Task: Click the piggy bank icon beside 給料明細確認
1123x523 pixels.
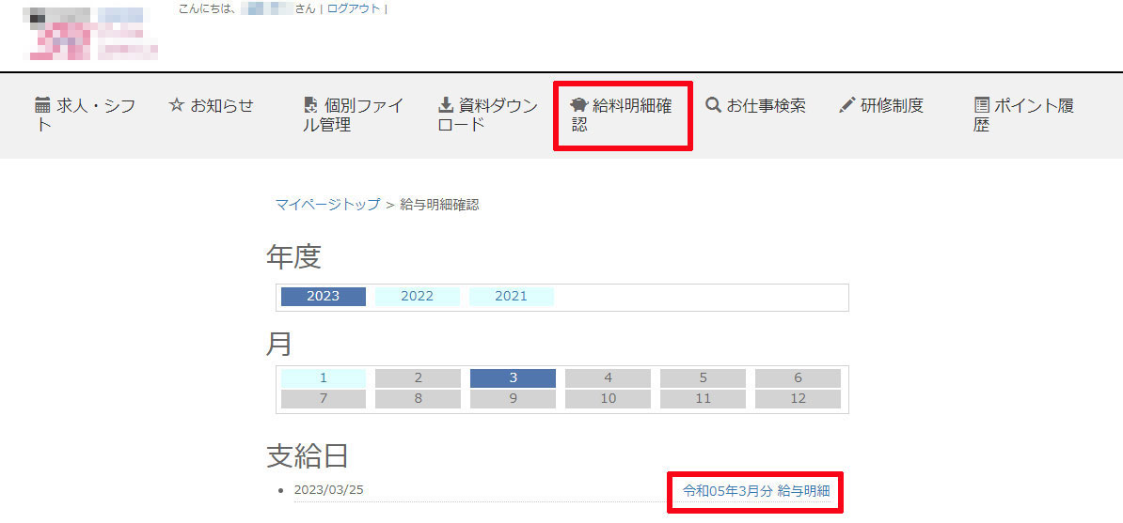Action: point(578,105)
